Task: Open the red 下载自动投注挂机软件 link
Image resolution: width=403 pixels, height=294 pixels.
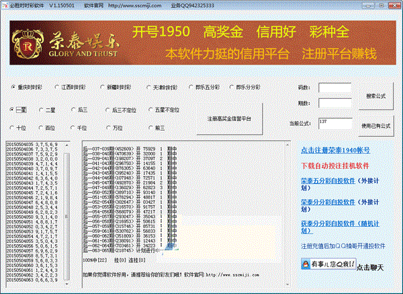Action: click(335, 166)
